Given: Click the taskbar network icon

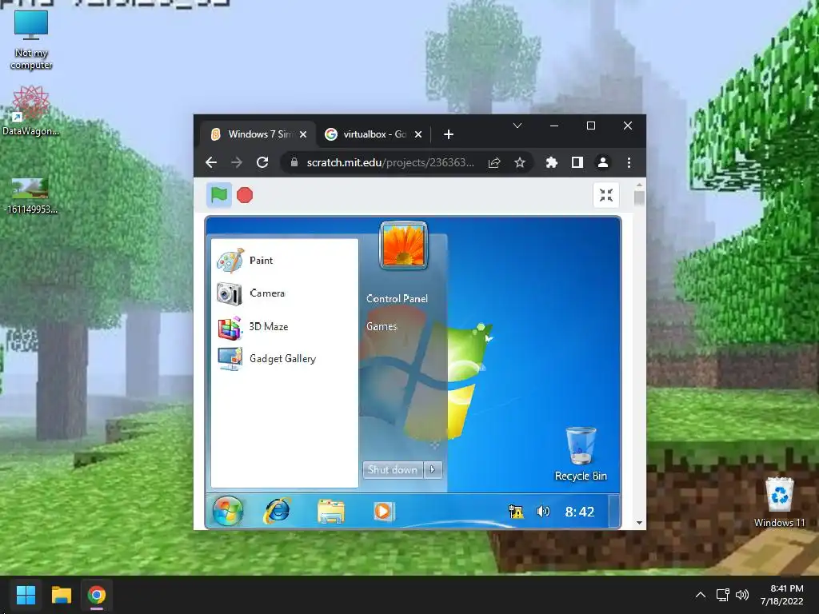Looking at the screenshot, I should tap(722, 595).
